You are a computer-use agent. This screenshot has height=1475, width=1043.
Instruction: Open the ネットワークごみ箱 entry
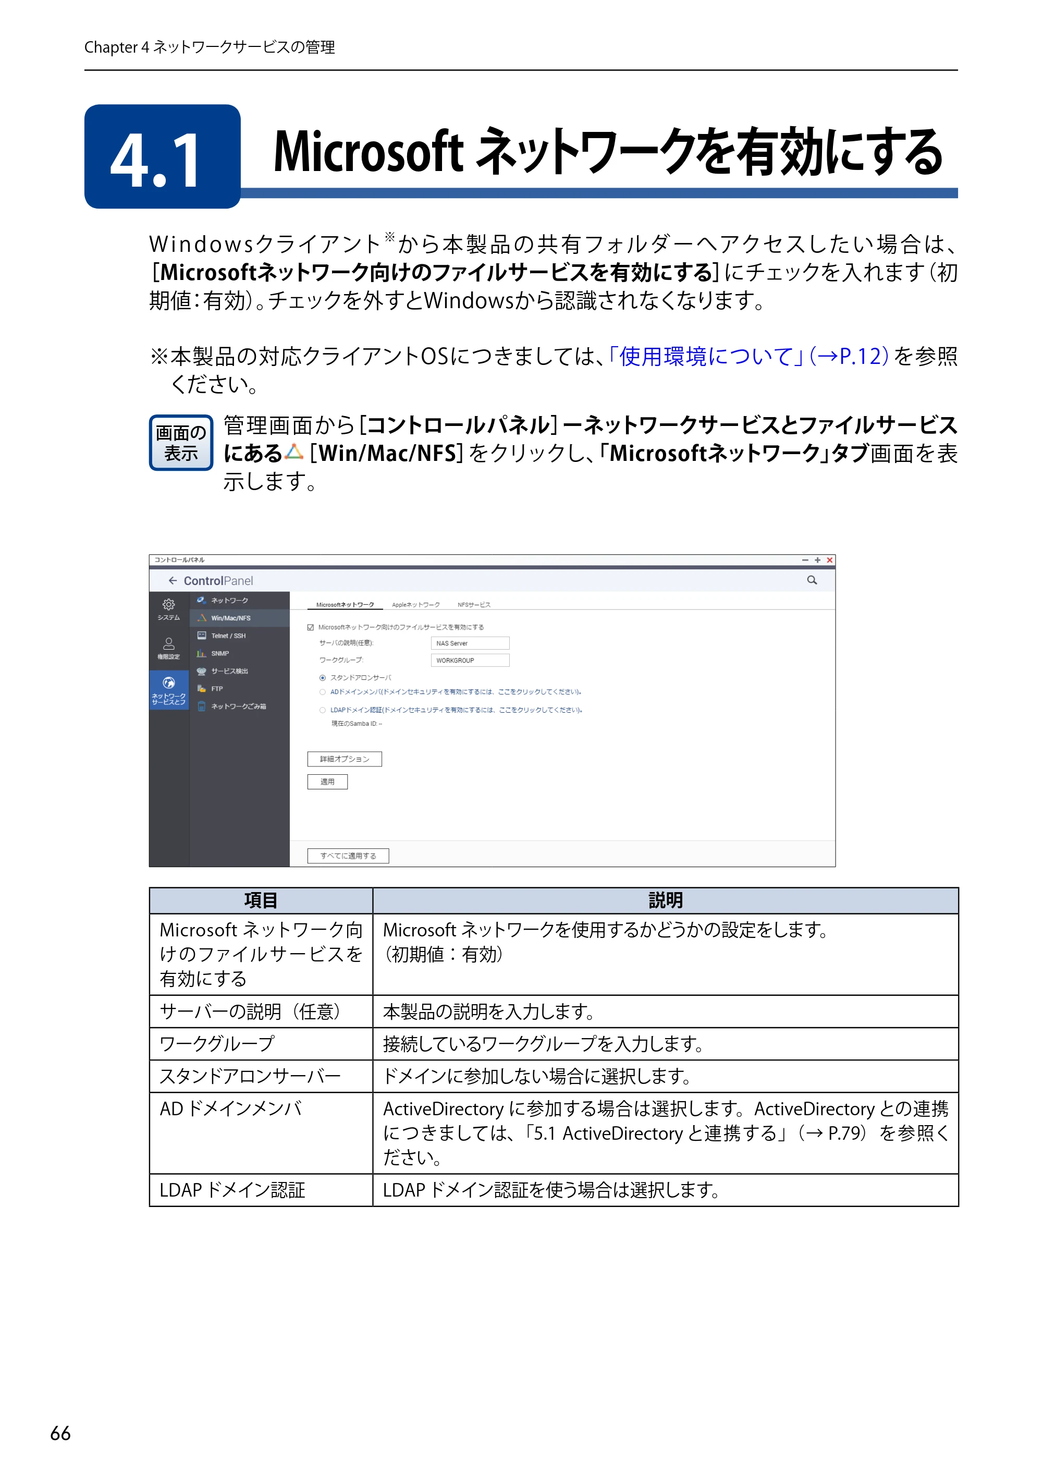[x=239, y=706]
